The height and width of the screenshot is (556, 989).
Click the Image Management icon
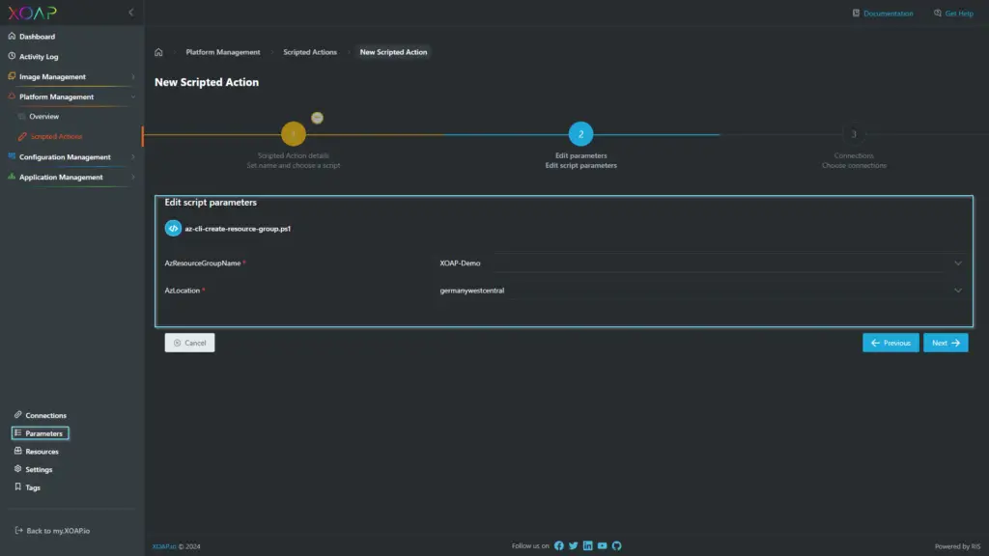pyautogui.click(x=12, y=76)
